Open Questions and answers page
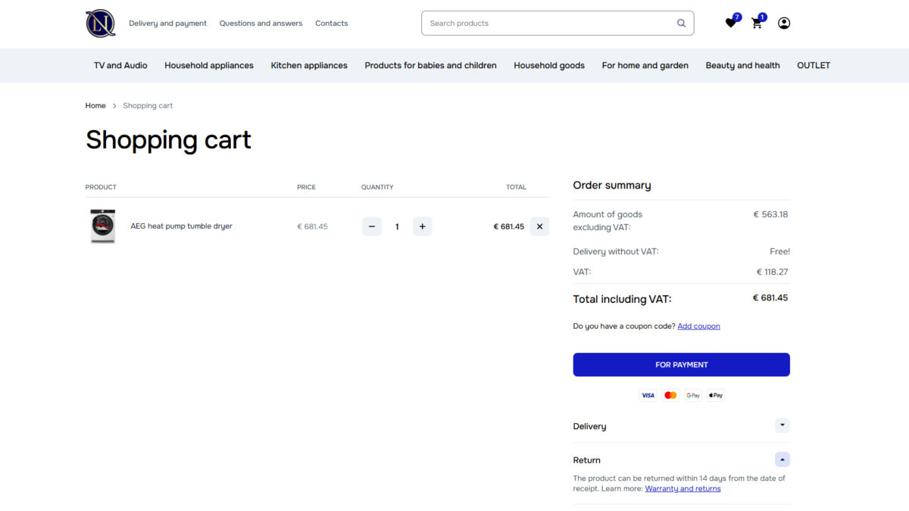909x511 pixels. tap(261, 23)
